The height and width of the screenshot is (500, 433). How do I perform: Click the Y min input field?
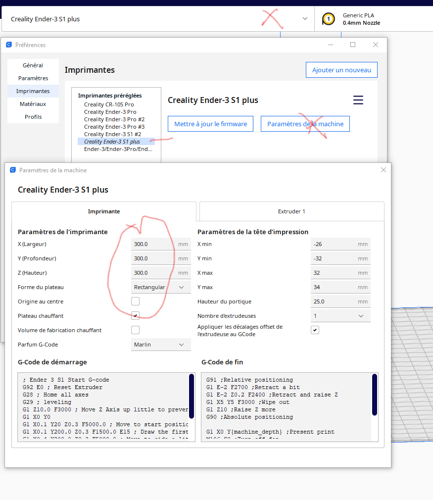(340, 258)
